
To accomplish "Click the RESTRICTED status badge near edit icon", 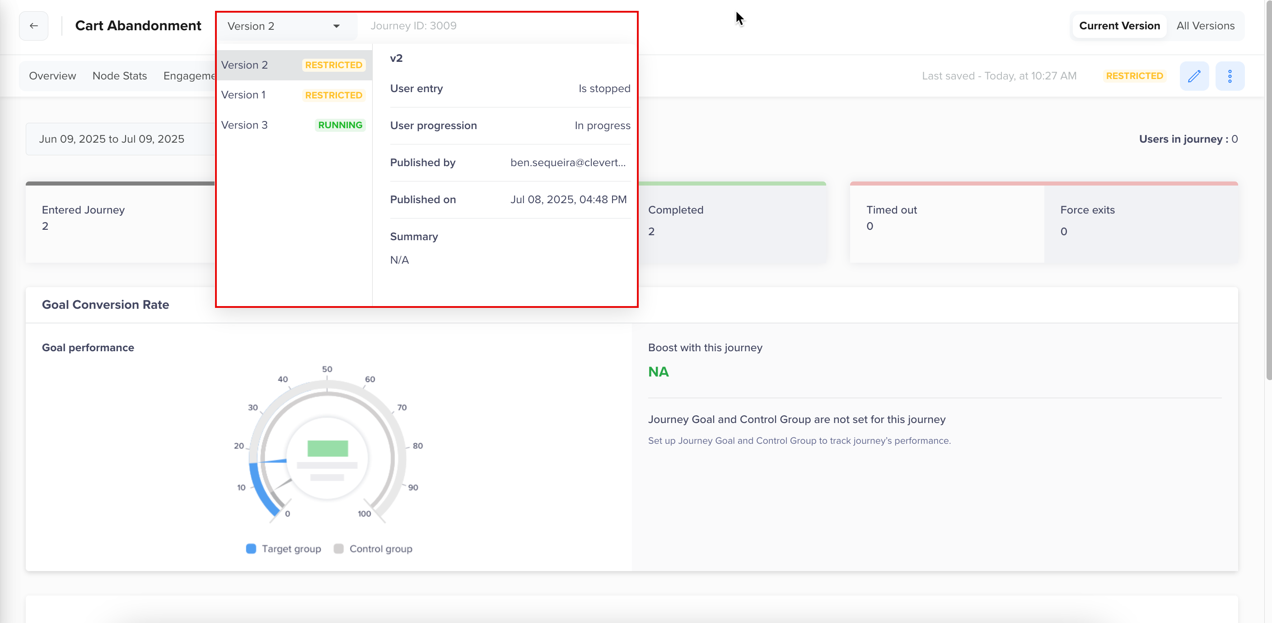I will point(1134,76).
